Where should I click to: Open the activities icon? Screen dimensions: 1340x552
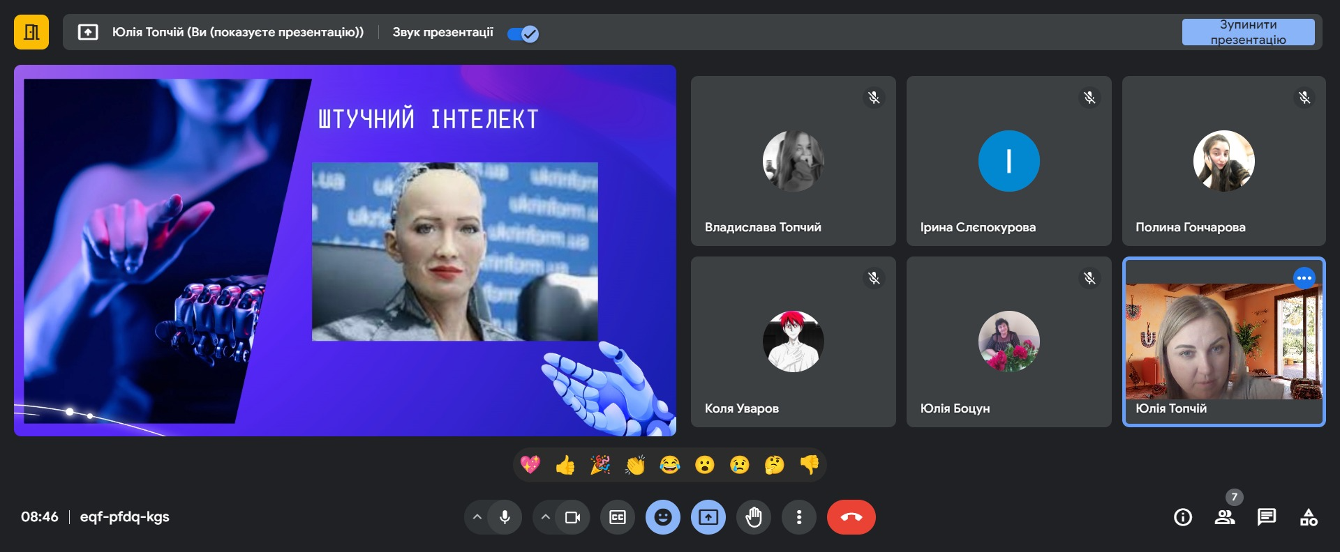pos(1309,517)
